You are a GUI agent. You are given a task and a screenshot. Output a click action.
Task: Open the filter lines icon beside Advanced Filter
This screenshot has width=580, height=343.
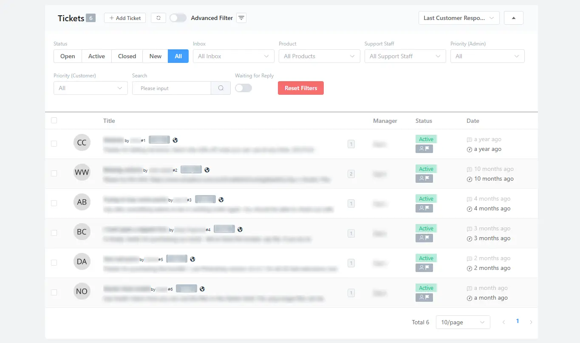click(241, 18)
